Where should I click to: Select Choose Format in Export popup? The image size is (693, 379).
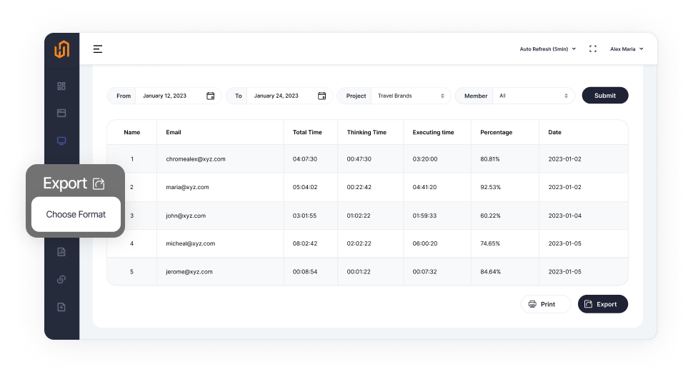76,214
